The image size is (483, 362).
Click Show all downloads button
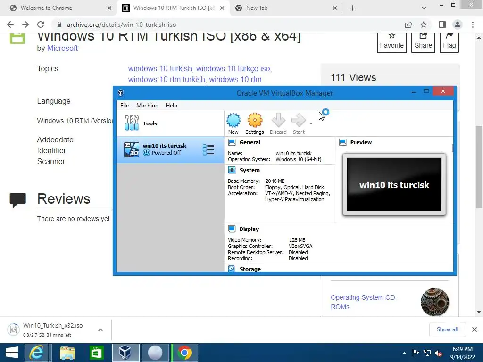[x=447, y=329]
